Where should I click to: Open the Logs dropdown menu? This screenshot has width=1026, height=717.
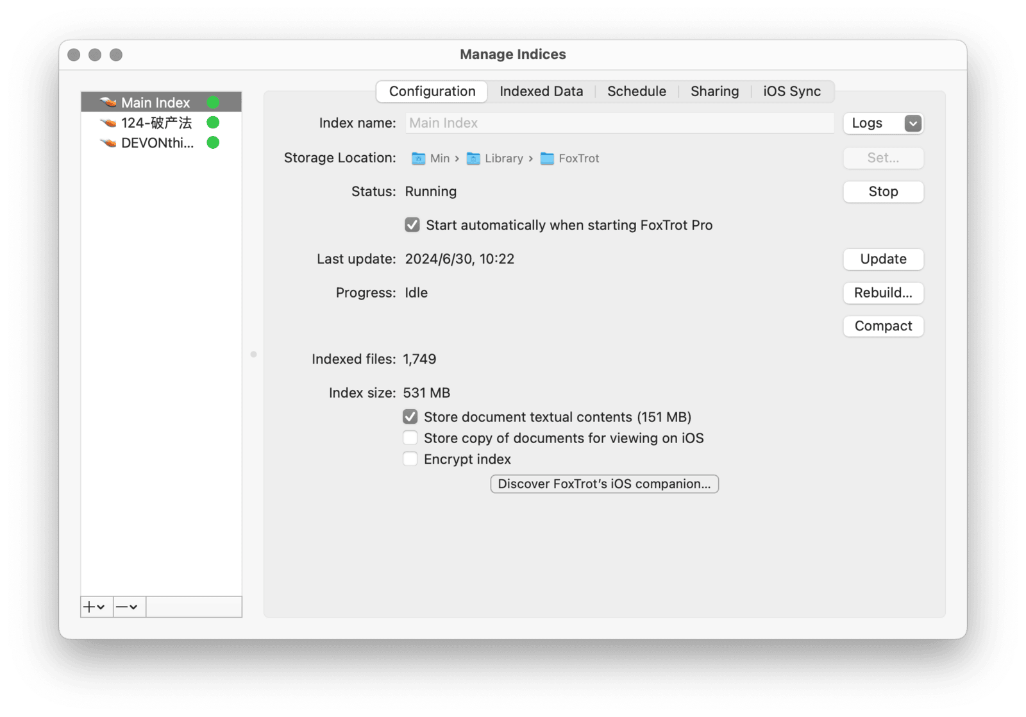coord(883,123)
